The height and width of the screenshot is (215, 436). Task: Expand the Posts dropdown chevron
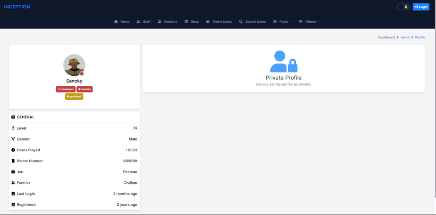click(290, 22)
